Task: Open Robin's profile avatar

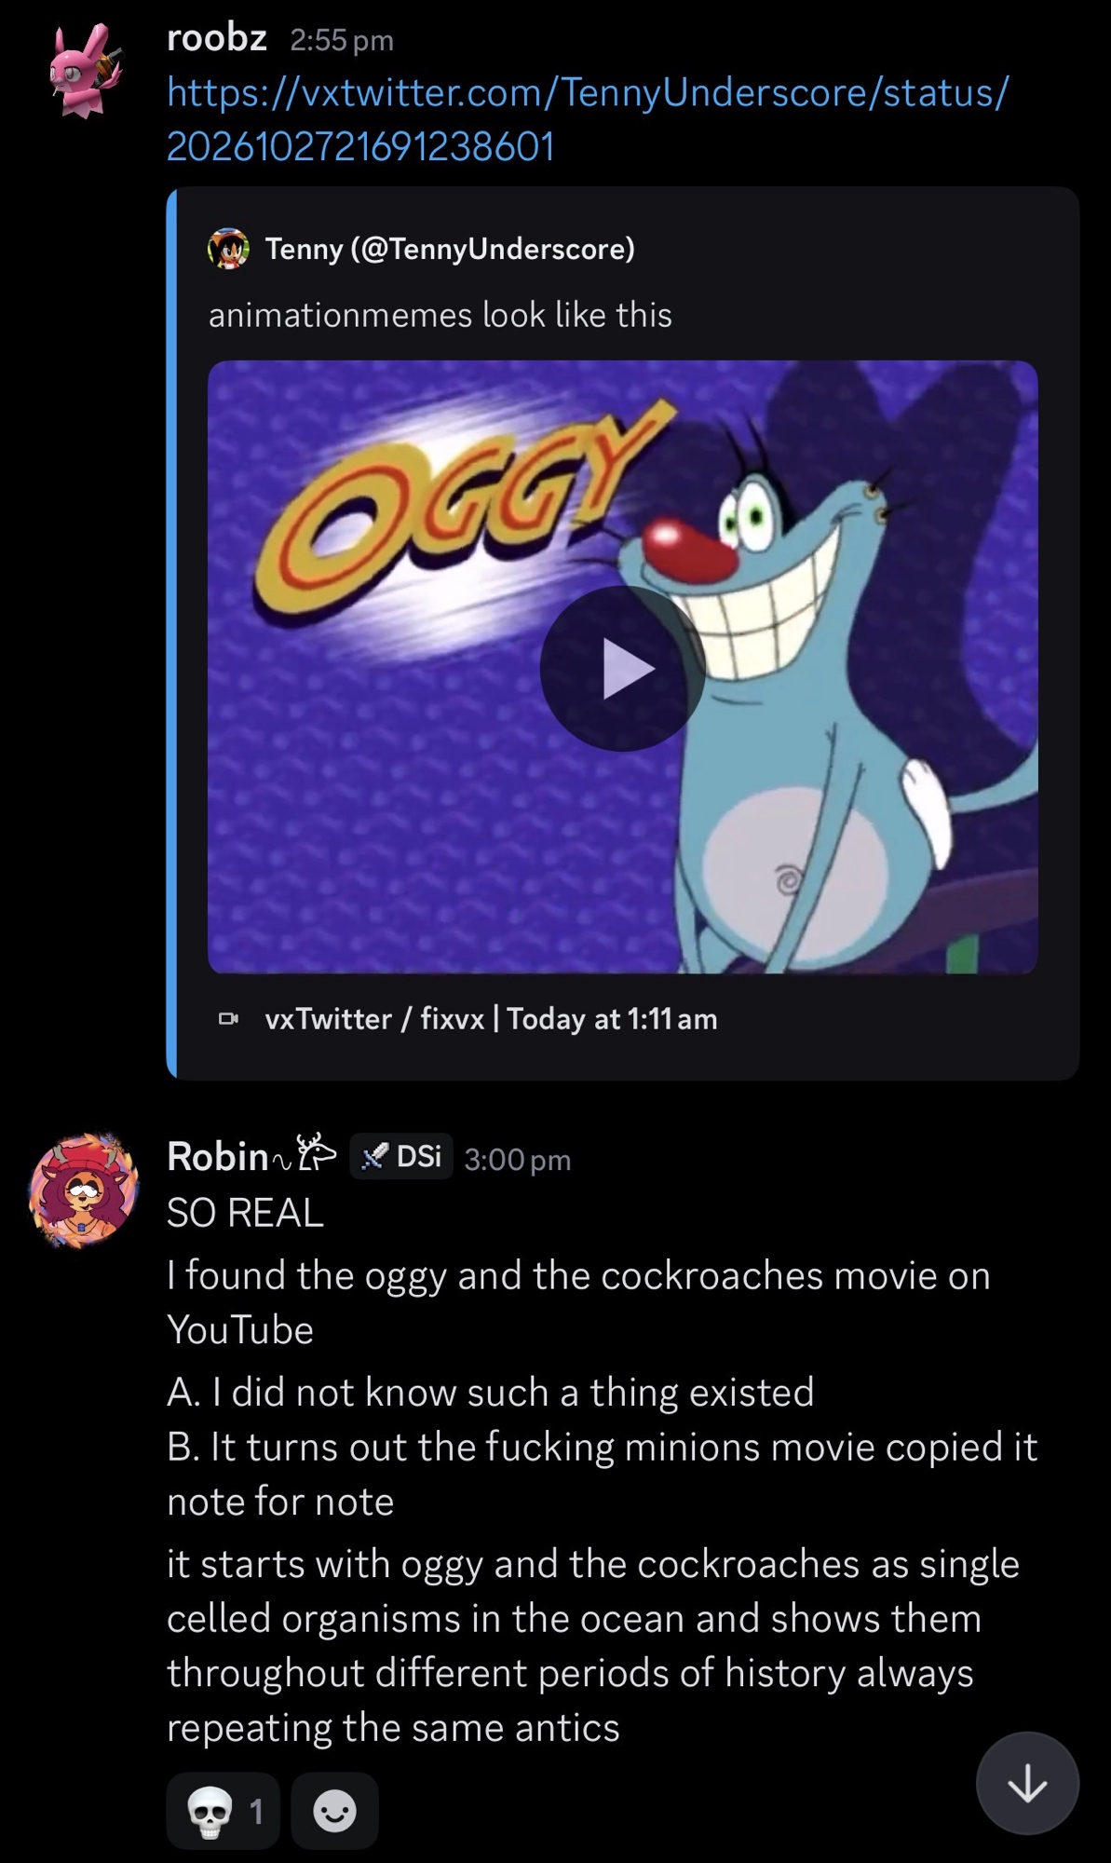Action: [x=84, y=1190]
